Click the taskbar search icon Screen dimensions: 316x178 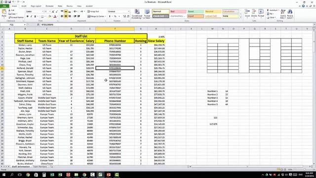point(12,175)
